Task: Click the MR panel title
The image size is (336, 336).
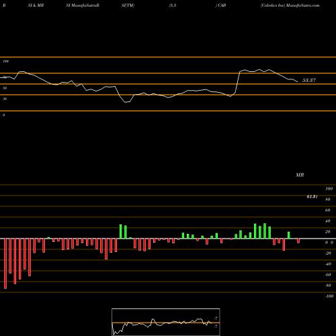Action: [x=300, y=175]
